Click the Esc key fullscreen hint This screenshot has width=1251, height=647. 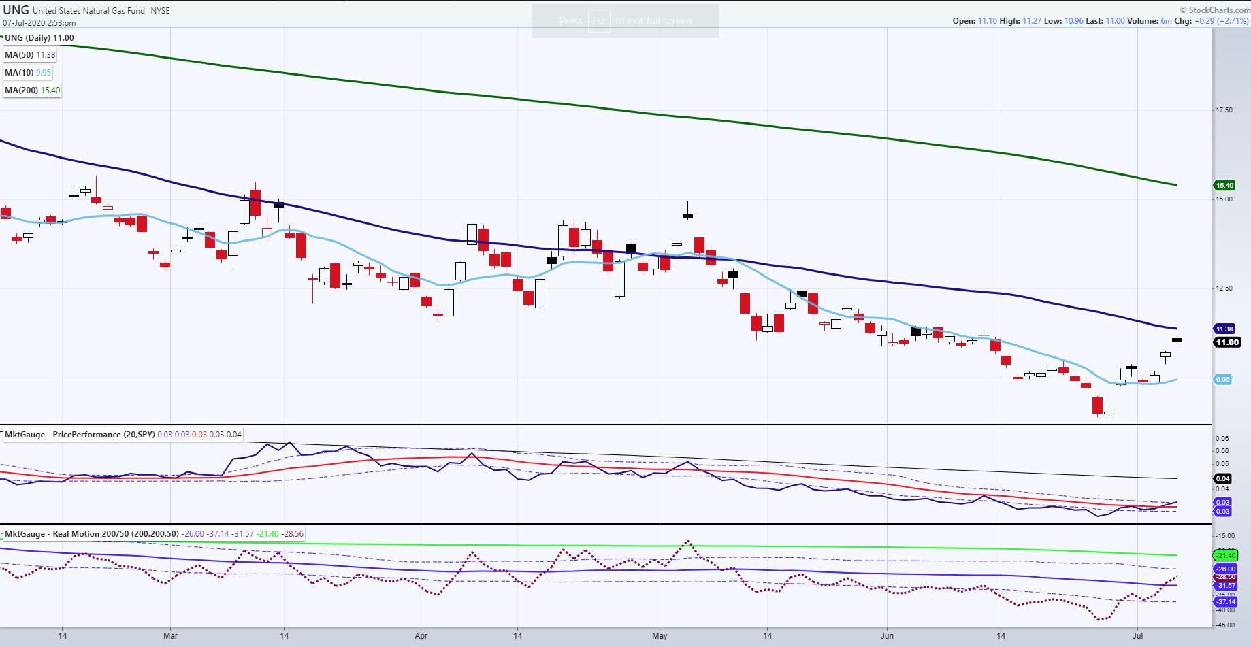(599, 21)
